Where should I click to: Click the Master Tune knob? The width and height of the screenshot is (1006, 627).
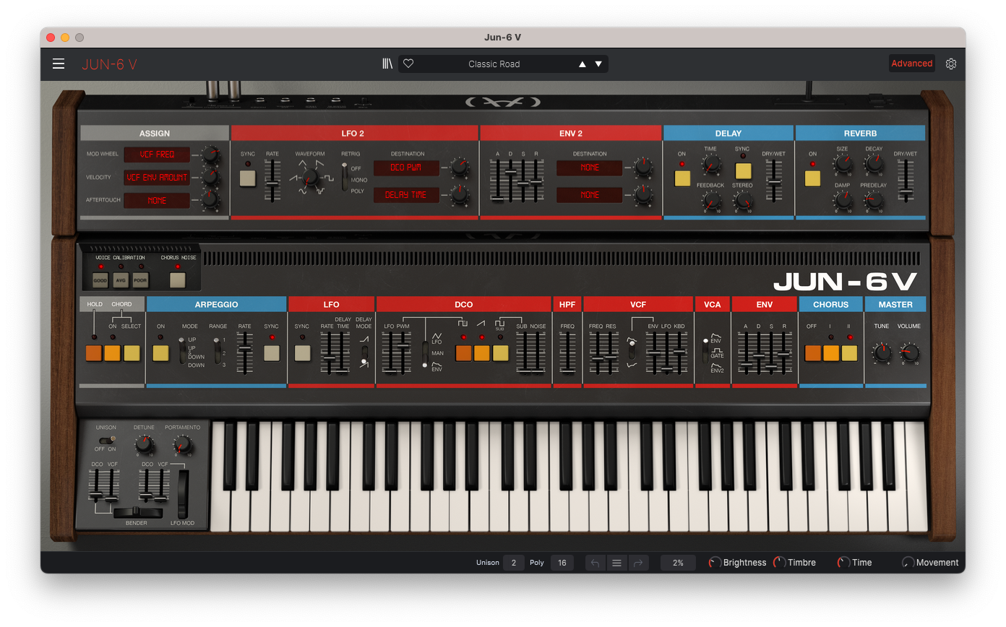coord(882,353)
